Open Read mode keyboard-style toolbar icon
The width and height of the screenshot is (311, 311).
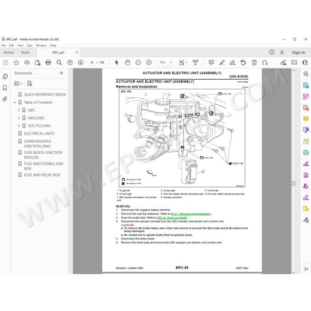point(195,63)
